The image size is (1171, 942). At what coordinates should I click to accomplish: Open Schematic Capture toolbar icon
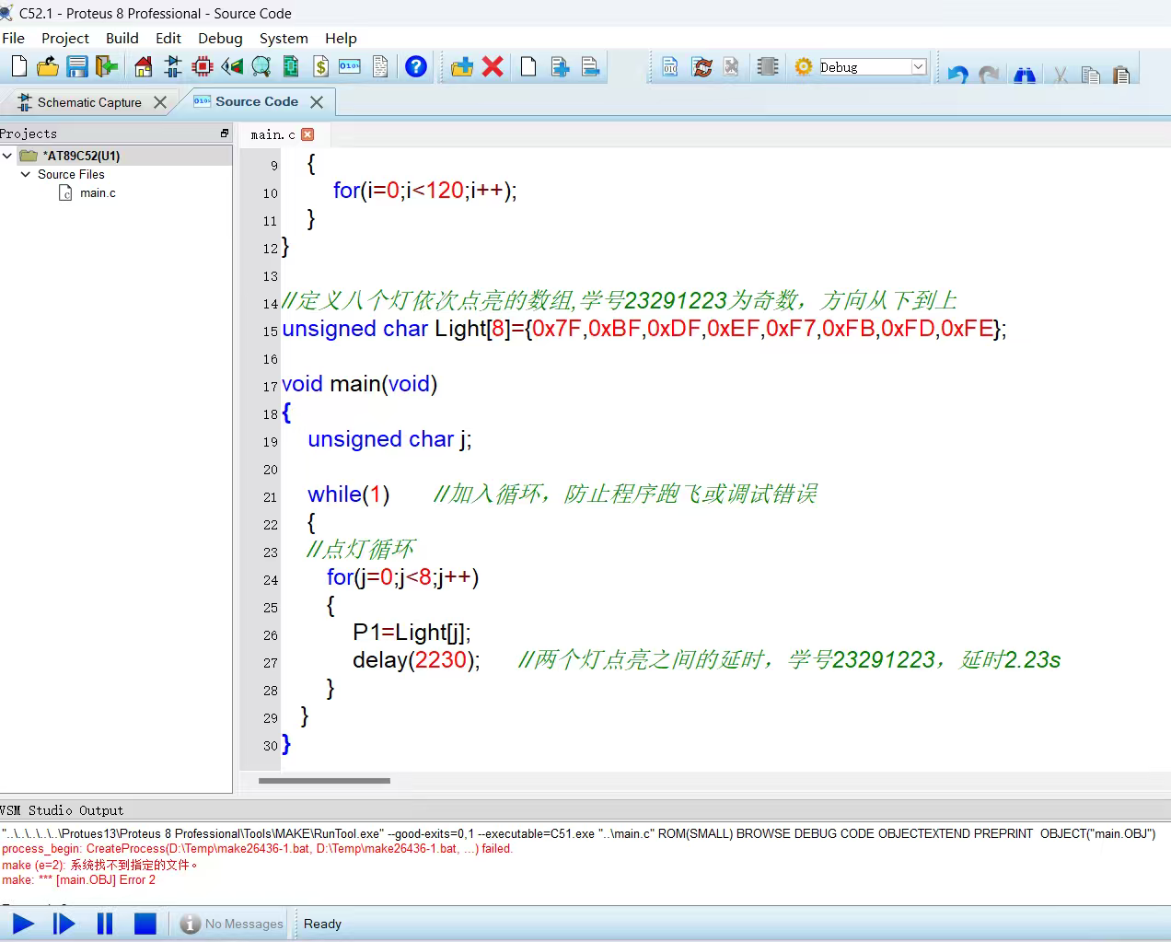172,66
